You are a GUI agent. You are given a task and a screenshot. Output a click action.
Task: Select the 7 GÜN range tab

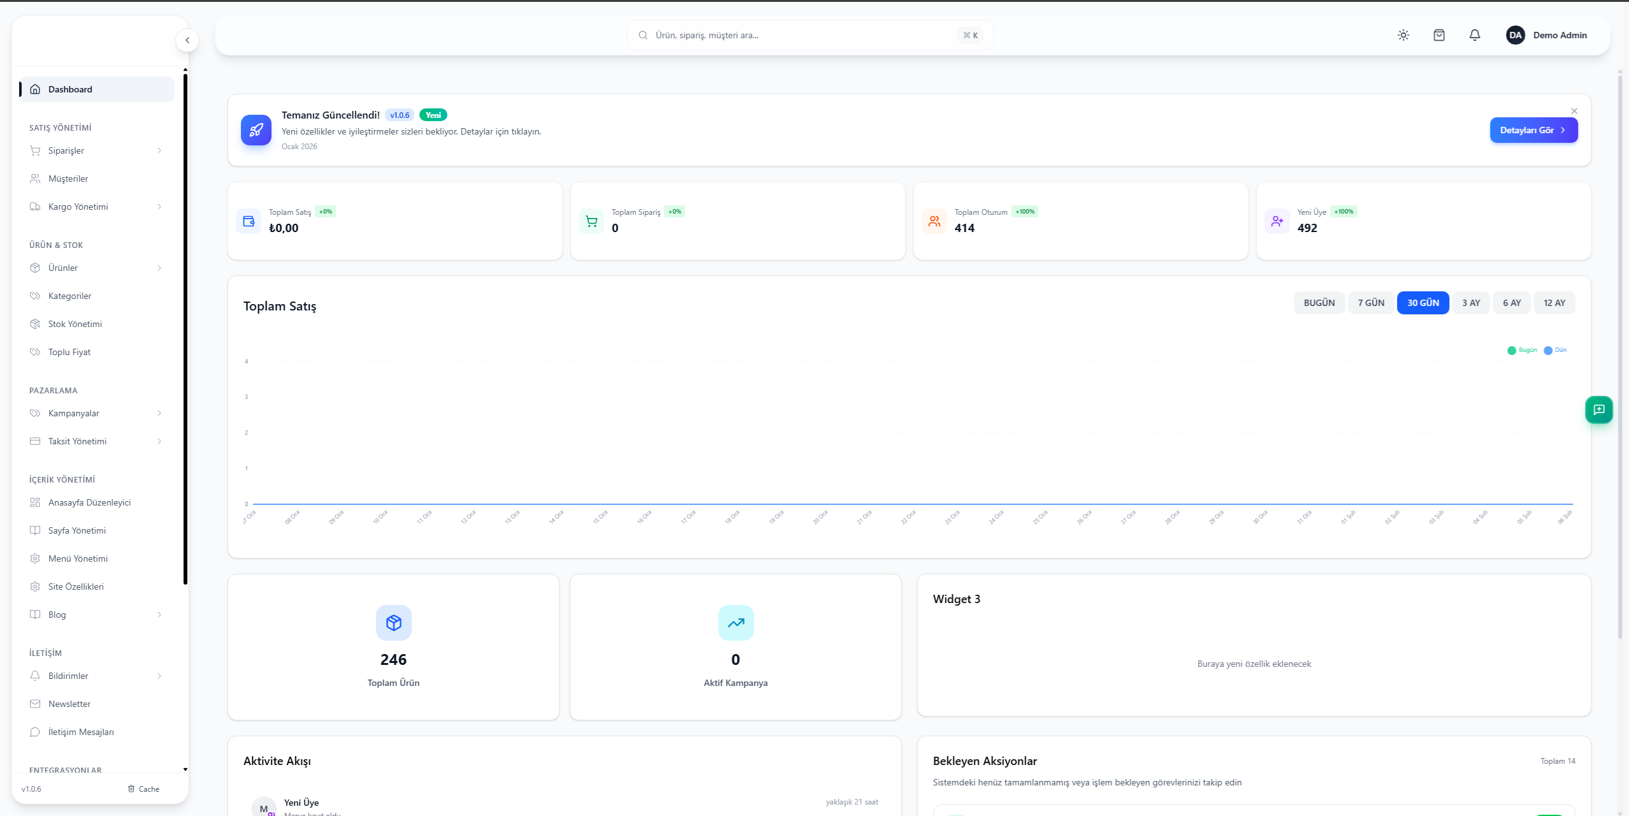[1371, 303]
